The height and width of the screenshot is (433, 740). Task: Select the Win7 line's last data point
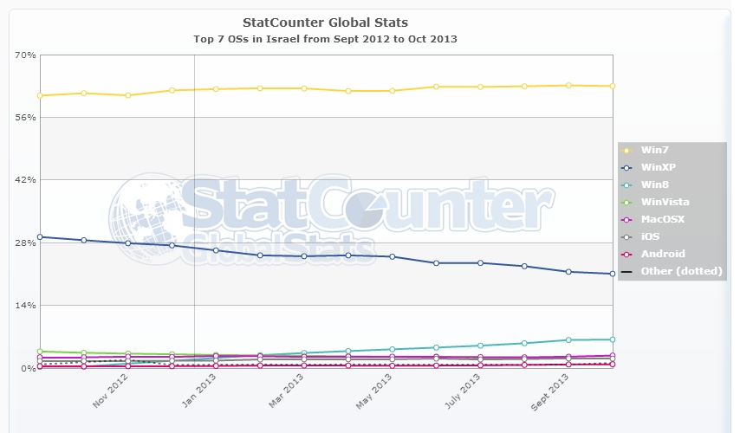612,86
